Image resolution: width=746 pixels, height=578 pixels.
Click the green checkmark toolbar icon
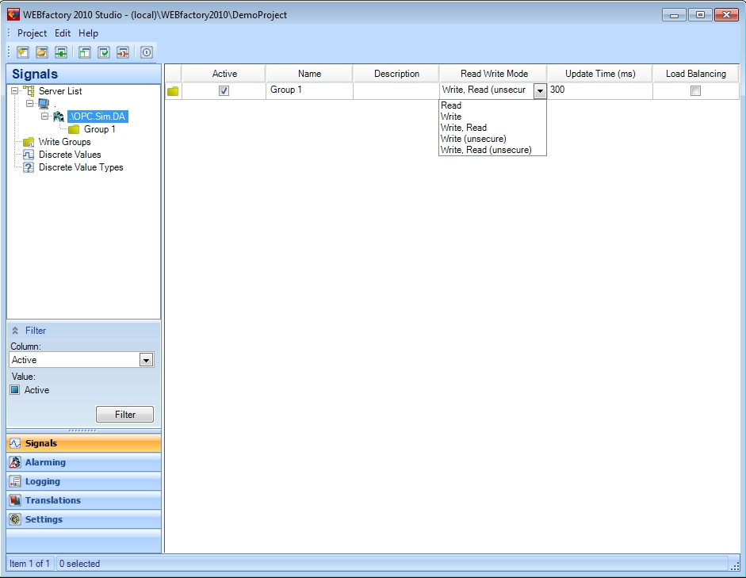point(104,52)
